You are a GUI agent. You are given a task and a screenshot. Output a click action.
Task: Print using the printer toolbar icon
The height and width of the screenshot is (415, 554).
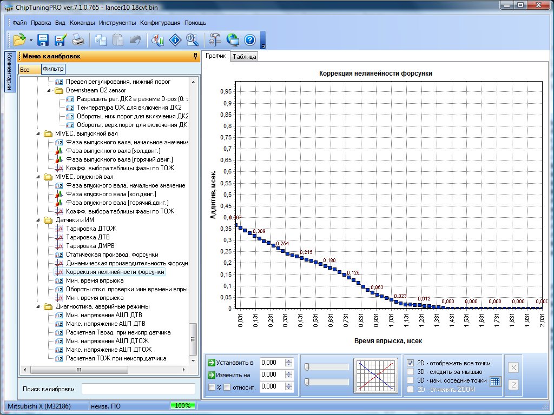(x=78, y=40)
